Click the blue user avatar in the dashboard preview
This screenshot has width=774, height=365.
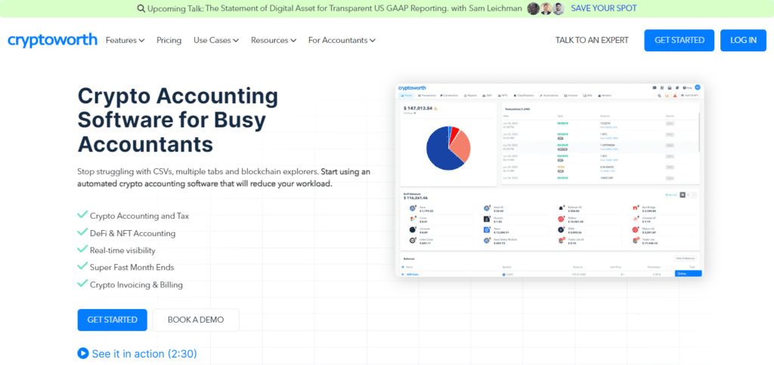coord(698,87)
